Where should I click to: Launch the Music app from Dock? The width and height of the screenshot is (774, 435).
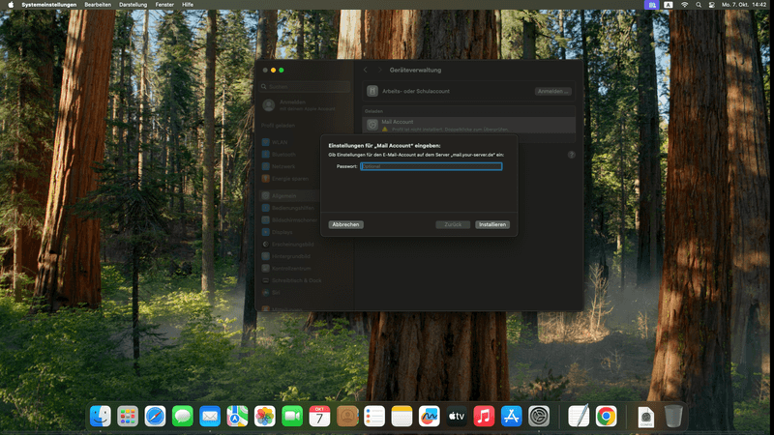point(485,416)
